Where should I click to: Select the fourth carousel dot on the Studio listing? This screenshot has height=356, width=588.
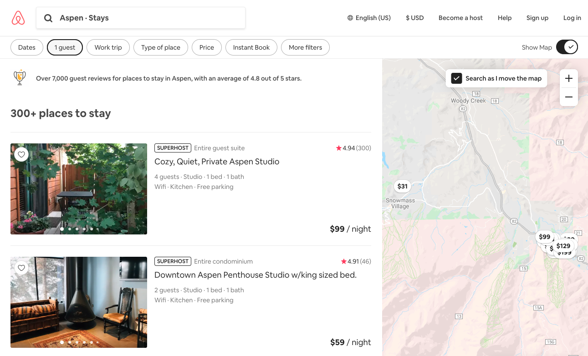[x=84, y=229]
